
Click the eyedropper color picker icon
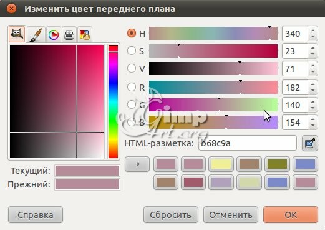310,143
